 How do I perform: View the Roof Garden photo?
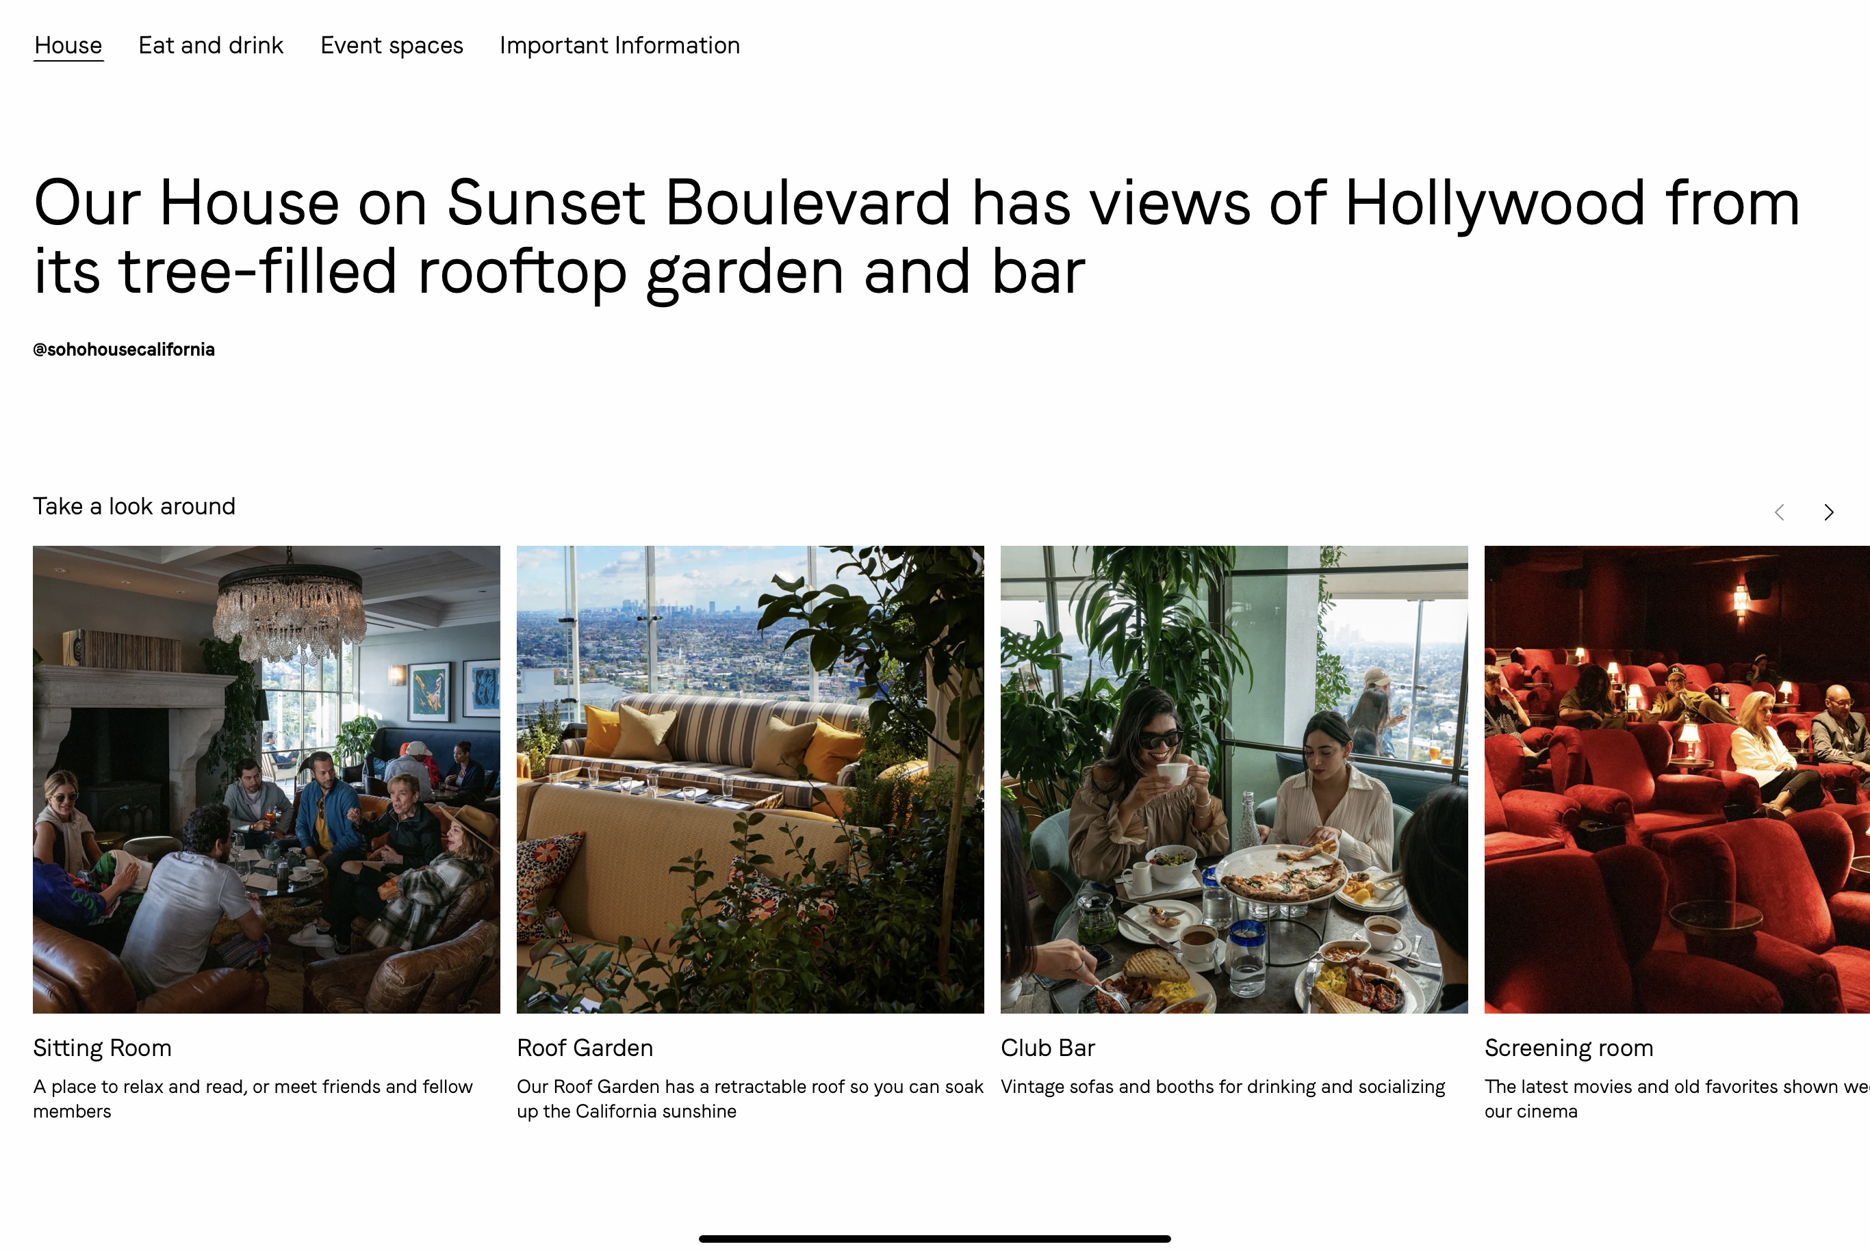(x=750, y=780)
